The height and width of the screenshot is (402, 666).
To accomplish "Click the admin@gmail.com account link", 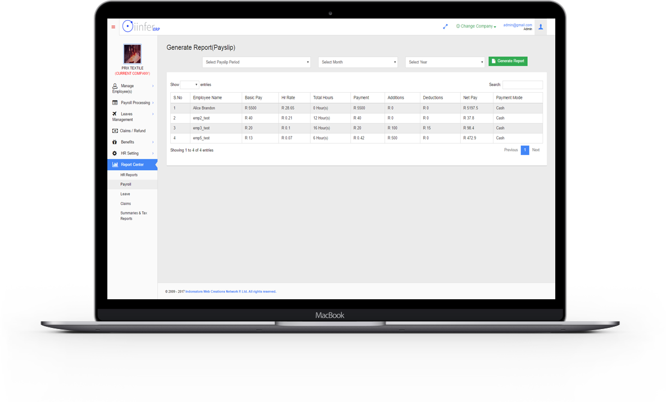I will (x=517, y=25).
